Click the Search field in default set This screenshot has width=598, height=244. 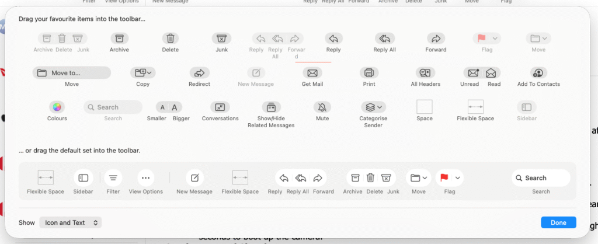click(x=540, y=178)
